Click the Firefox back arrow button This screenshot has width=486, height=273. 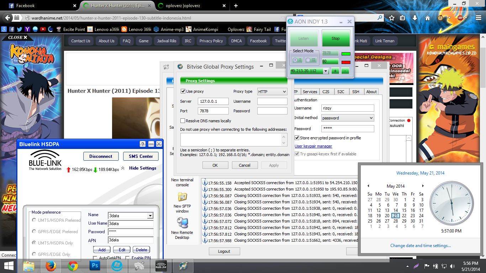[x=7, y=17]
